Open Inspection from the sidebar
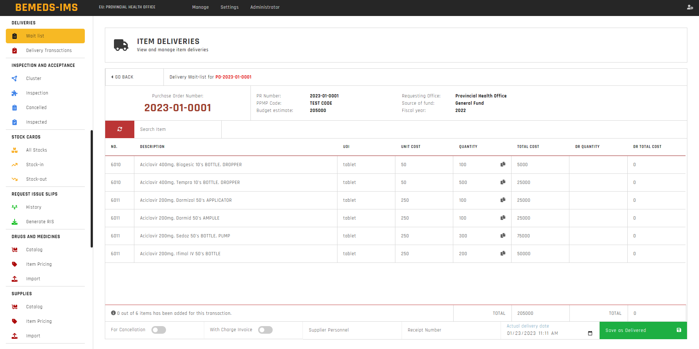 click(x=37, y=93)
